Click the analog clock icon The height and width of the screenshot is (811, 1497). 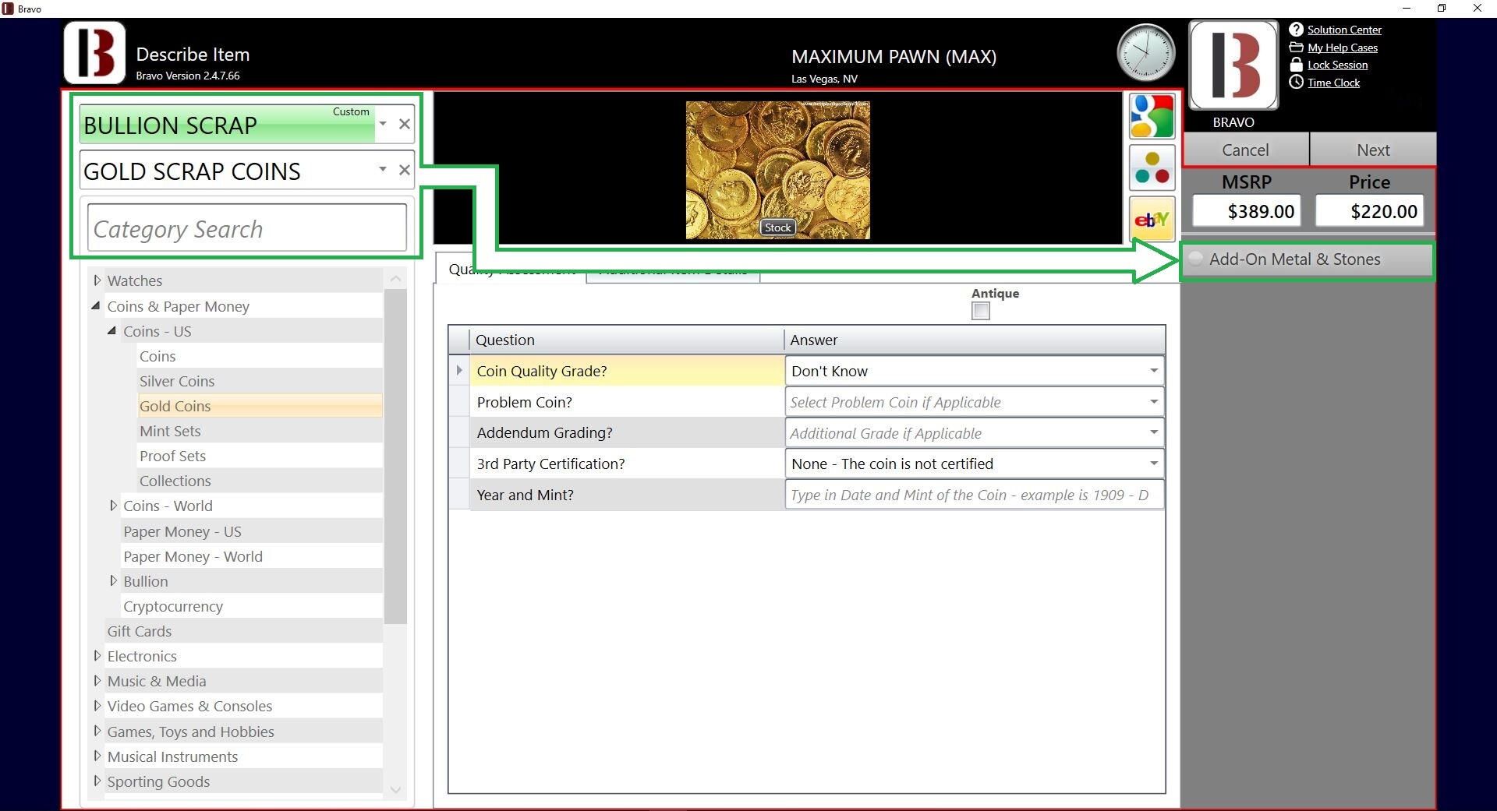pos(1145,53)
